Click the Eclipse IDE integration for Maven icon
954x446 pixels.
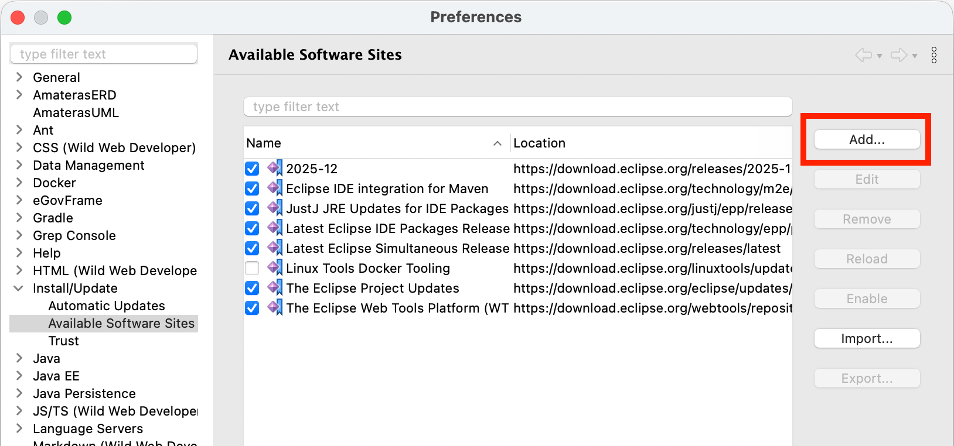point(275,188)
